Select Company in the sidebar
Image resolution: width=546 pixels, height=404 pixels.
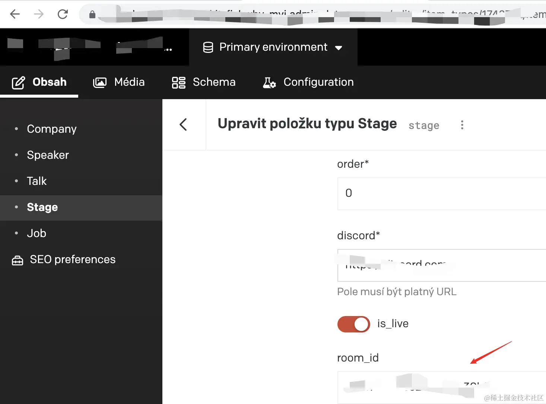[x=52, y=129]
